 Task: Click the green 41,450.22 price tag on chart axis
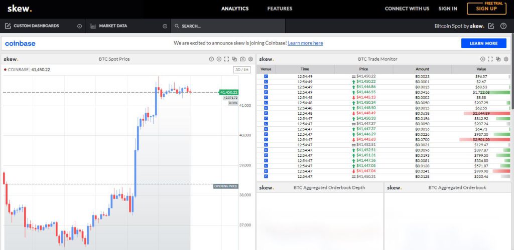pyautogui.click(x=228, y=92)
